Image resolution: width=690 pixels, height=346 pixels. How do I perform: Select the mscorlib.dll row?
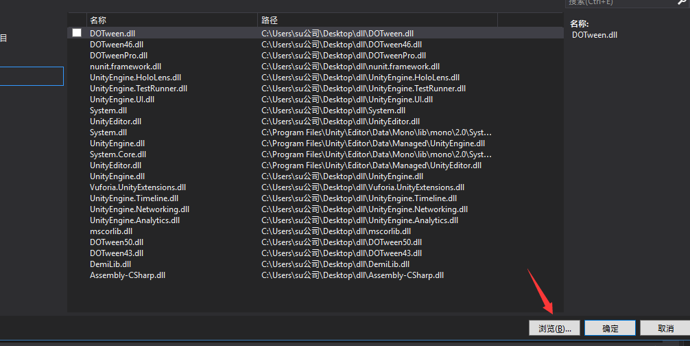click(316, 231)
